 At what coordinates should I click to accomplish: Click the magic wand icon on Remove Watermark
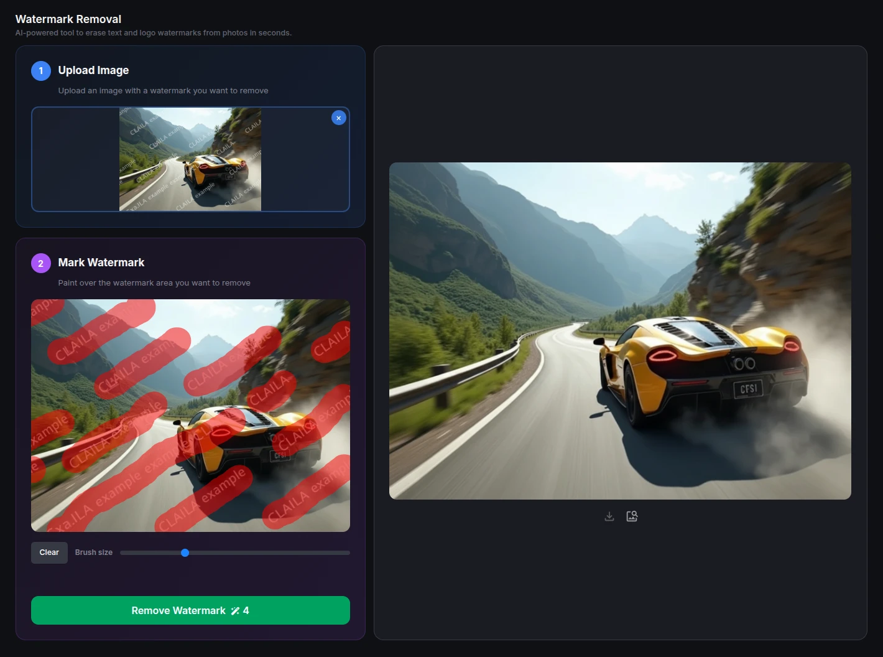point(235,611)
